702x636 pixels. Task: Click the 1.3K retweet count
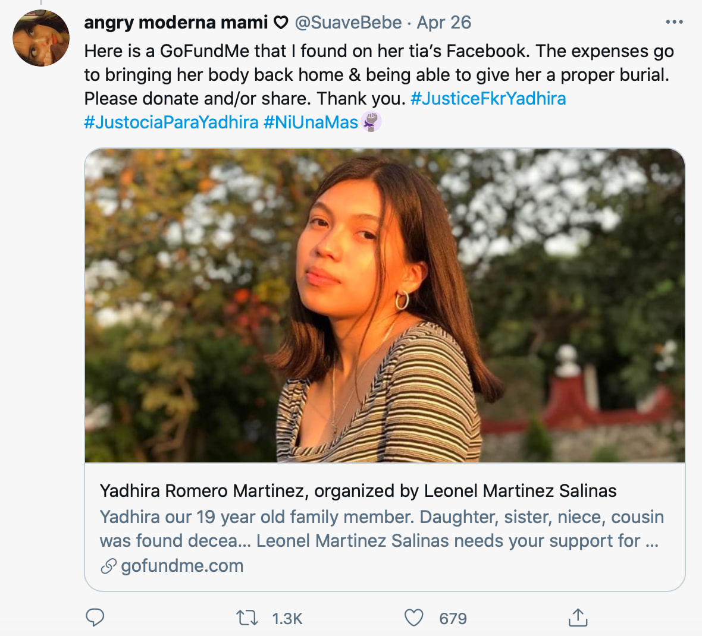pos(287,619)
